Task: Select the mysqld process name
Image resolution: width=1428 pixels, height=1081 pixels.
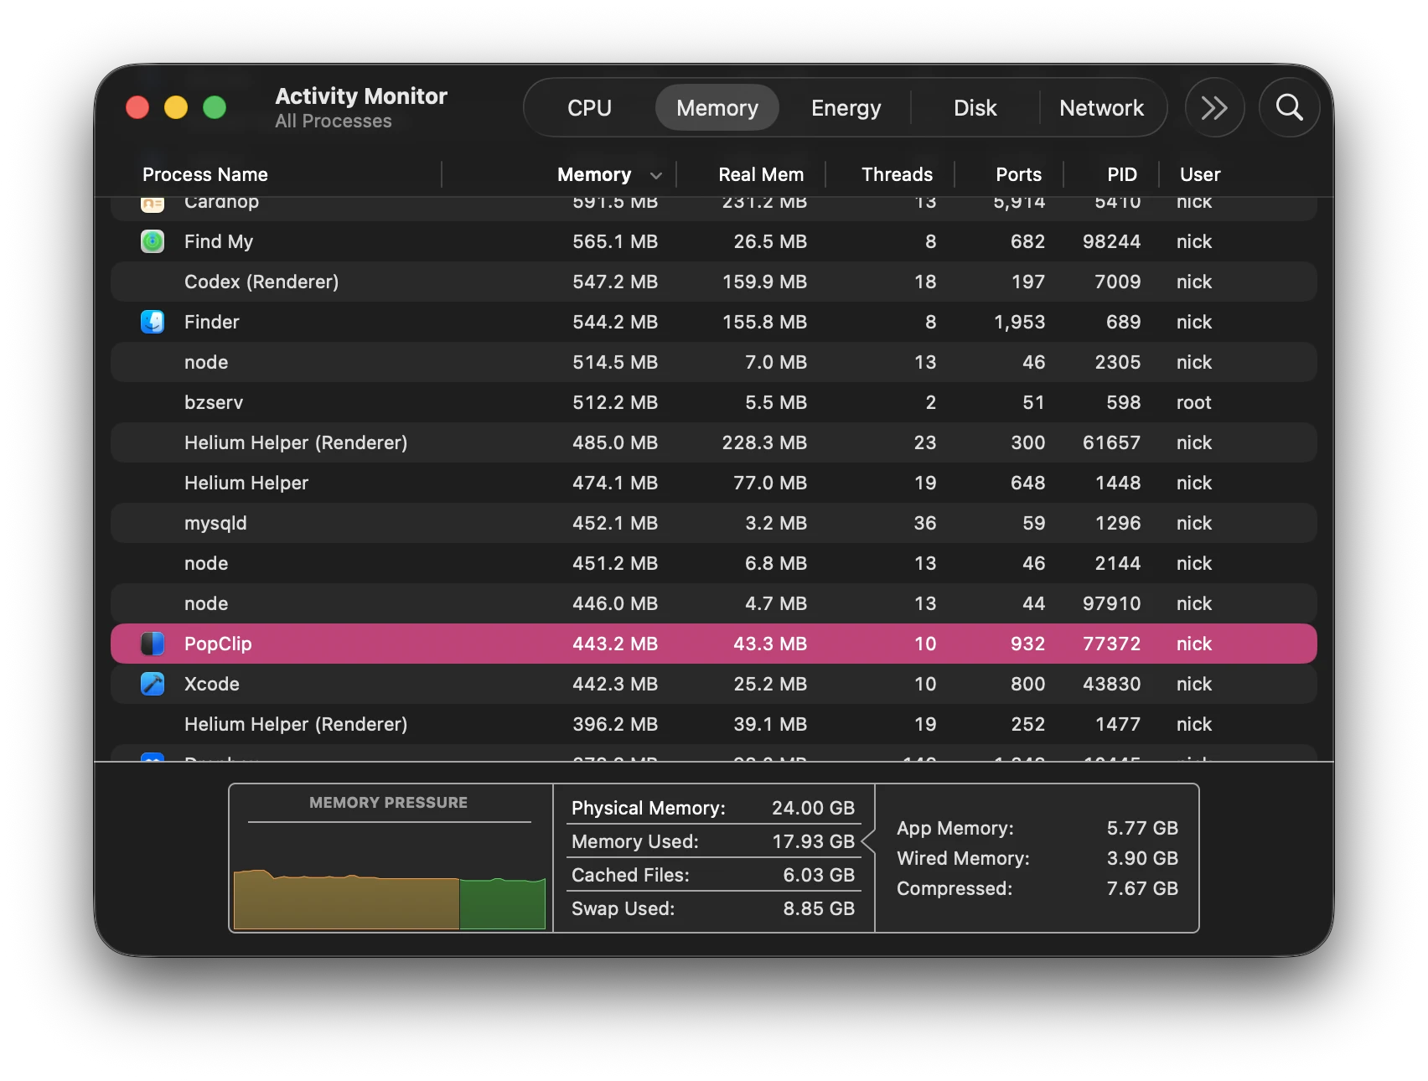Action: [215, 524]
